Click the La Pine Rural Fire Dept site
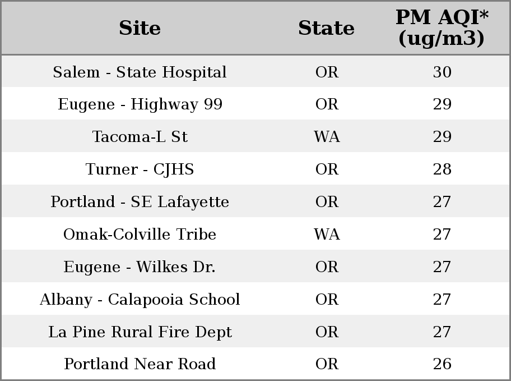This screenshot has height=381, width=511. pos(140,332)
